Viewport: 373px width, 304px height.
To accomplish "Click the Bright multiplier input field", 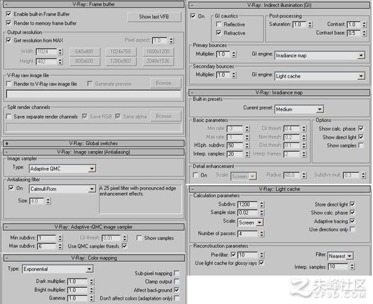I will point(78,290).
